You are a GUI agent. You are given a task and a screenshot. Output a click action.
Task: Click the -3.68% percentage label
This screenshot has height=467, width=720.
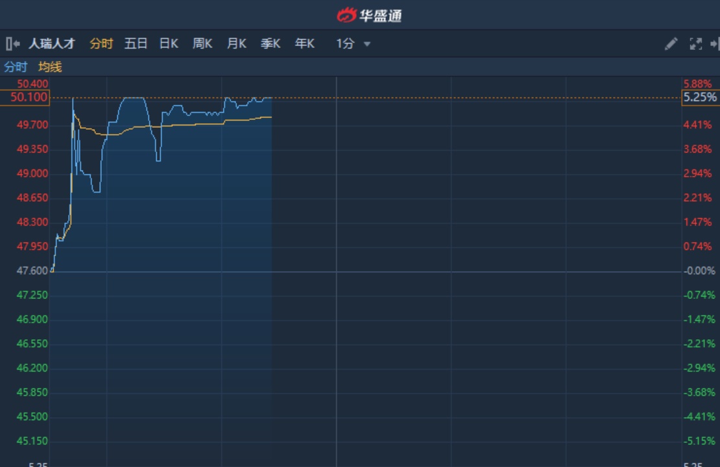pos(699,392)
